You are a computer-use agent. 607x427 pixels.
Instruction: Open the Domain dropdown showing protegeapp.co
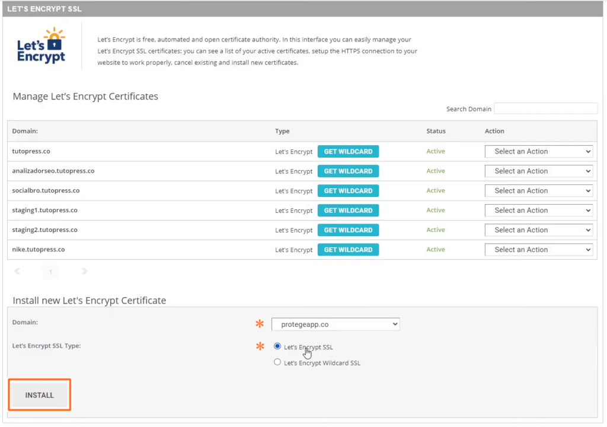[336, 324]
